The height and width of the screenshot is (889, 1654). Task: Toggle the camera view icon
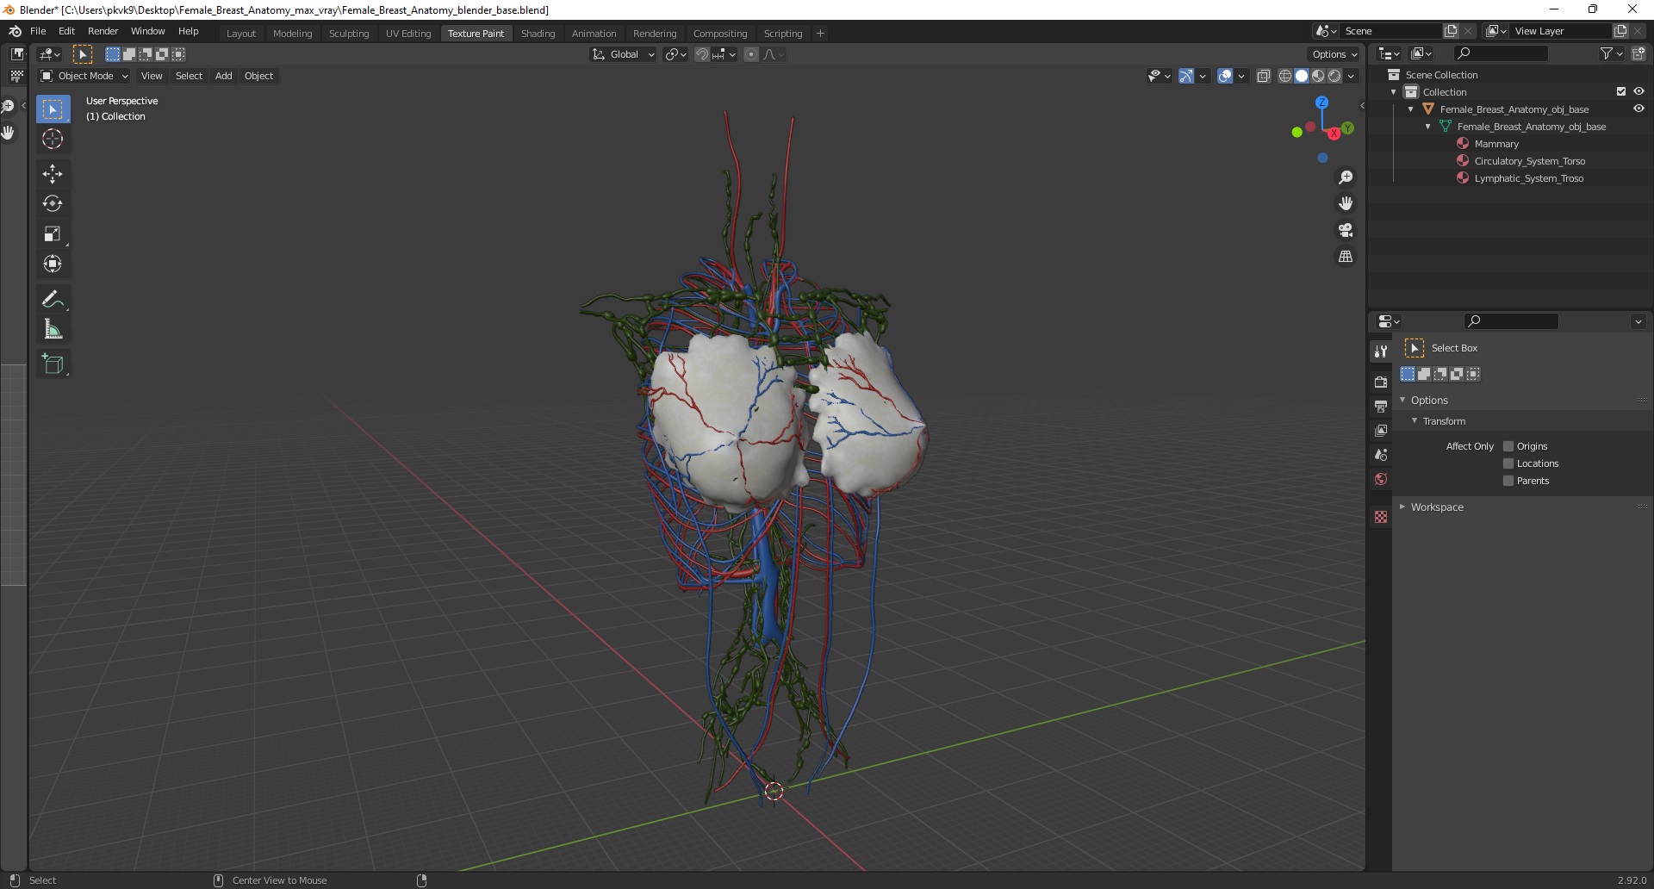1346,230
